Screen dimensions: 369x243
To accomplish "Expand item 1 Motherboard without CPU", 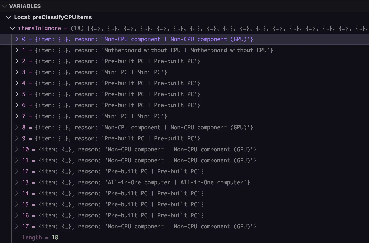I will [x=17, y=50].
